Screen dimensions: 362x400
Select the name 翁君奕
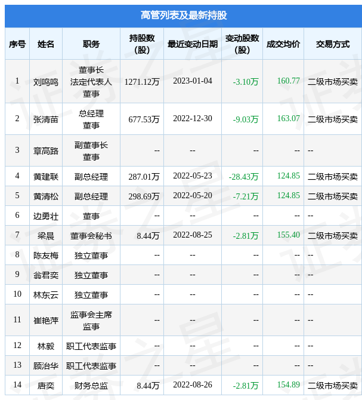46,275
